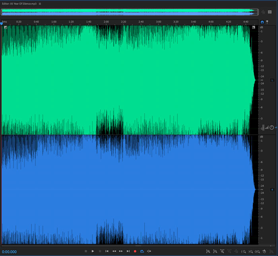Image resolution: width=278 pixels, height=256 pixels.
Task: Click Zoom In Amplitude icon
Action: coord(208,251)
